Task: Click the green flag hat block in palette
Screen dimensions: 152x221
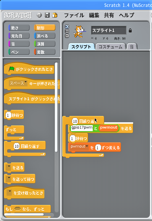Action: click(29, 69)
